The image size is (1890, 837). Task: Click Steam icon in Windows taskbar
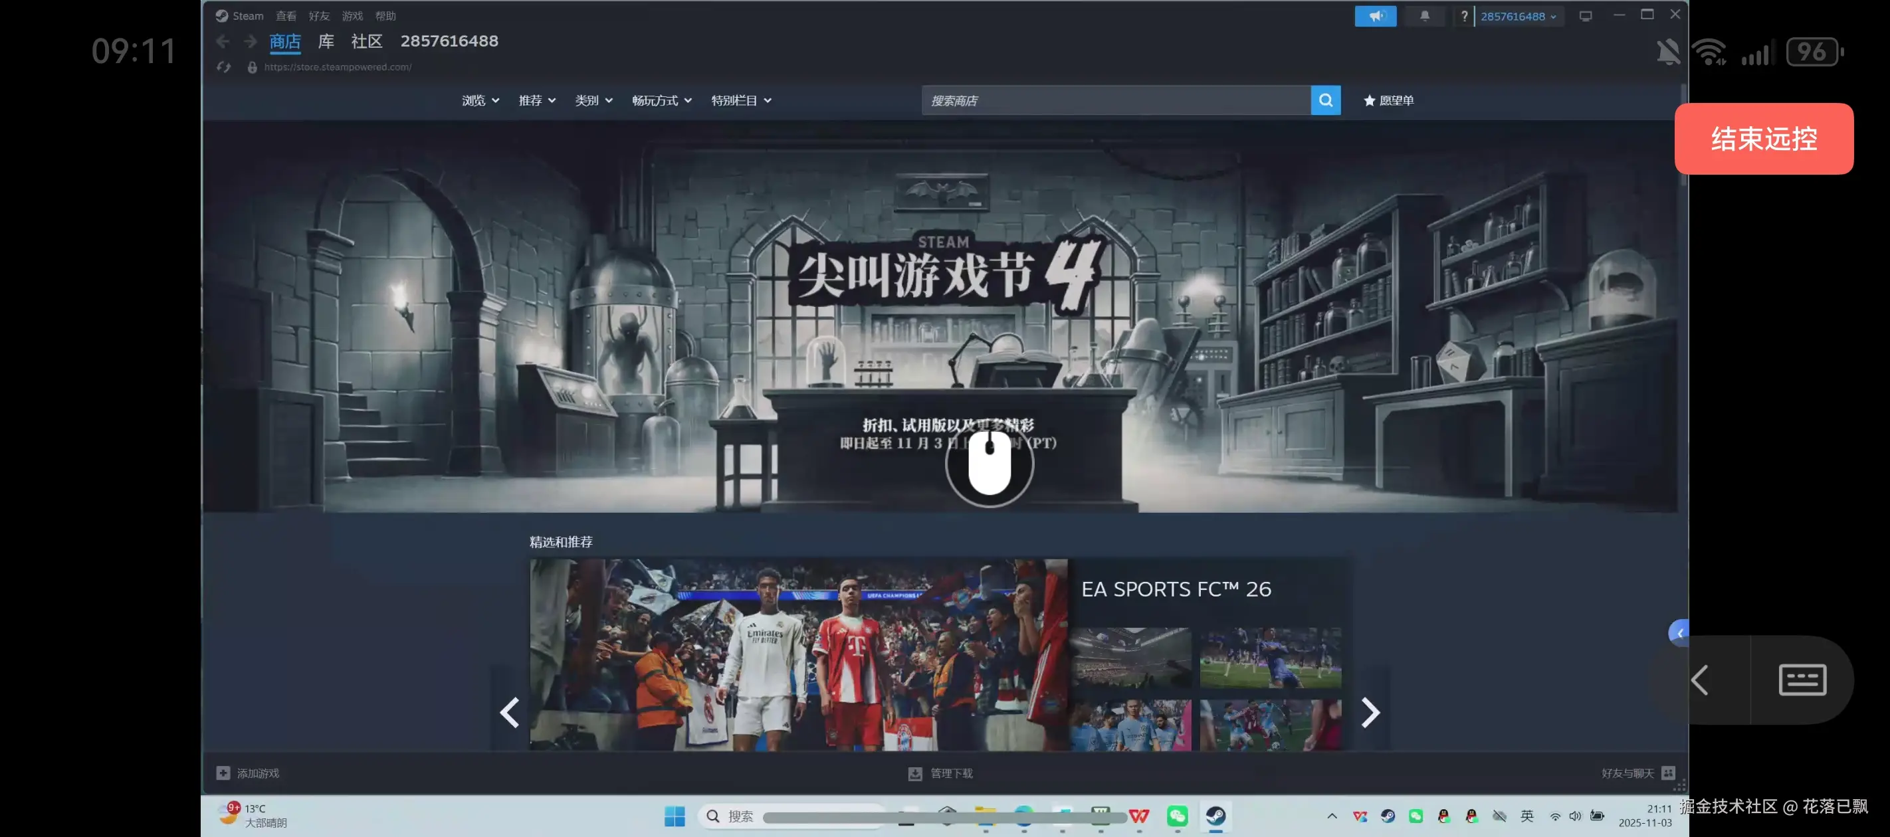tap(1215, 816)
